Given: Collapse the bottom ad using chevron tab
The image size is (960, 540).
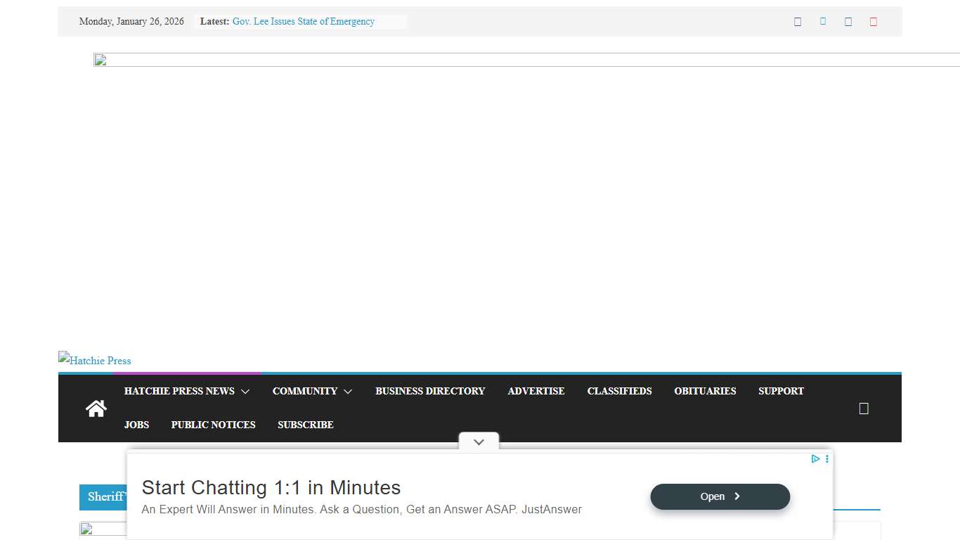Looking at the screenshot, I should tap(479, 442).
